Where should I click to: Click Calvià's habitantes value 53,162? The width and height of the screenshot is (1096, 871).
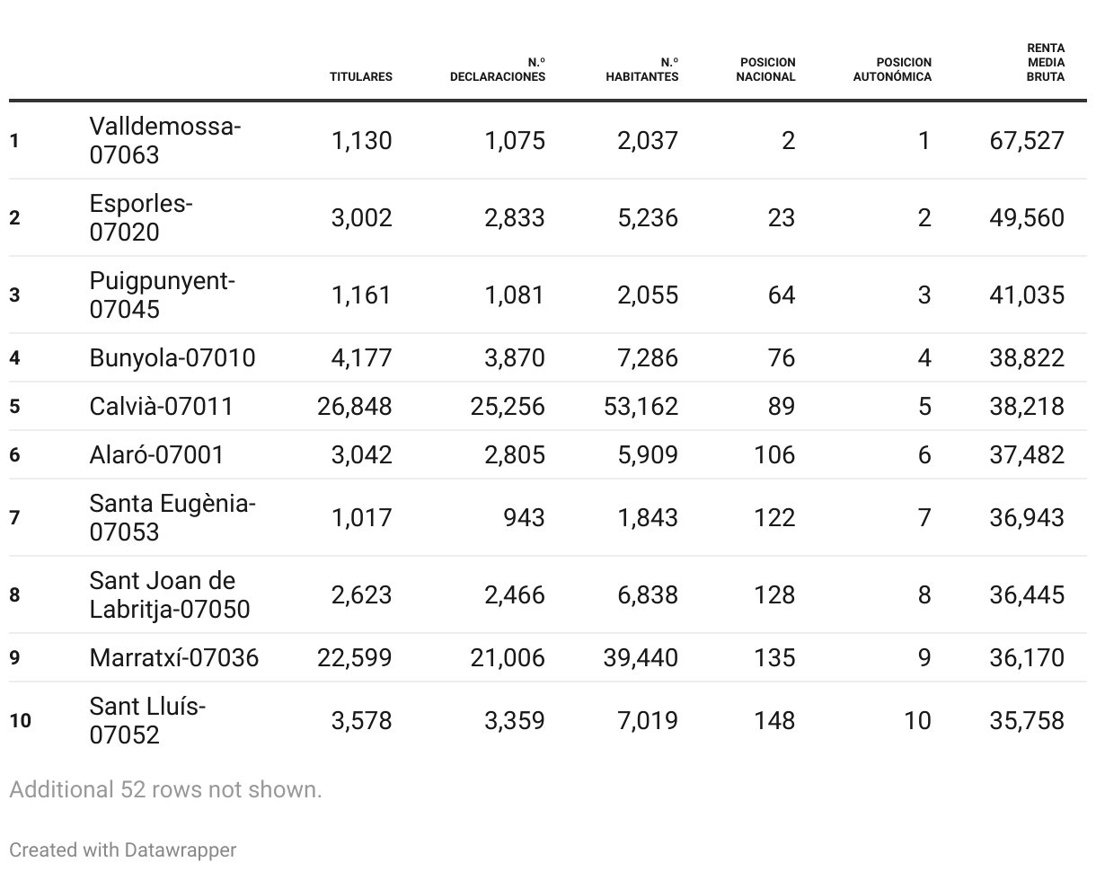[x=641, y=406]
